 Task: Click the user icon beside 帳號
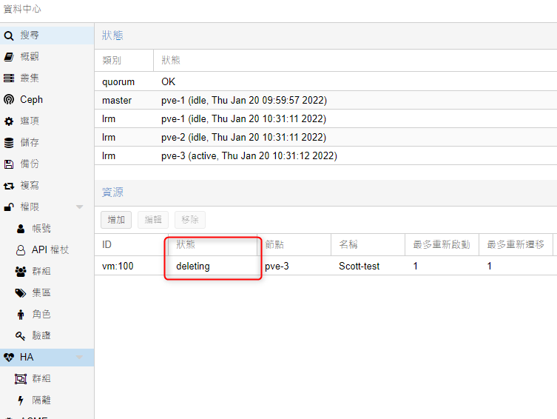pyautogui.click(x=21, y=229)
